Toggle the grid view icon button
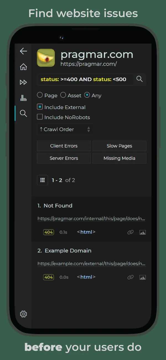166x360 pixels. [x=43, y=180]
